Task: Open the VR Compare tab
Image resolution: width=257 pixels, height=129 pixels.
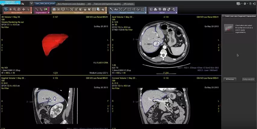Action: pyautogui.click(x=129, y=4)
